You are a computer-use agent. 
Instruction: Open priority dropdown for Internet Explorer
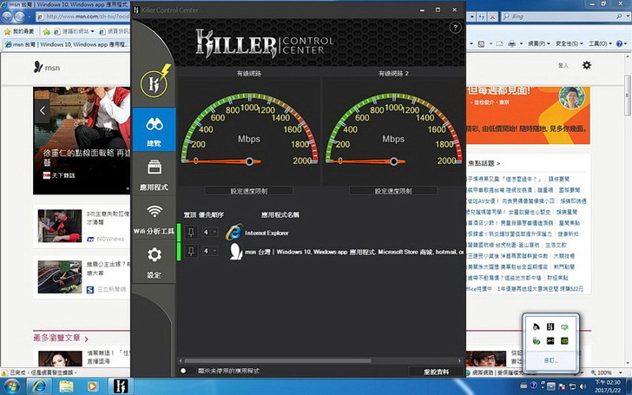click(x=209, y=233)
